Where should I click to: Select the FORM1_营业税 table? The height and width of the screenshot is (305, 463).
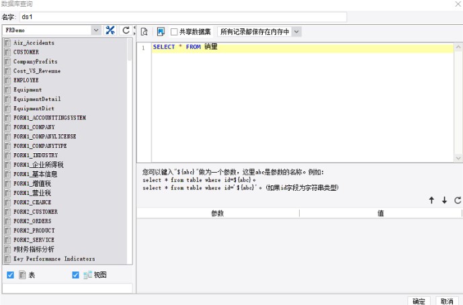[x=32, y=193]
